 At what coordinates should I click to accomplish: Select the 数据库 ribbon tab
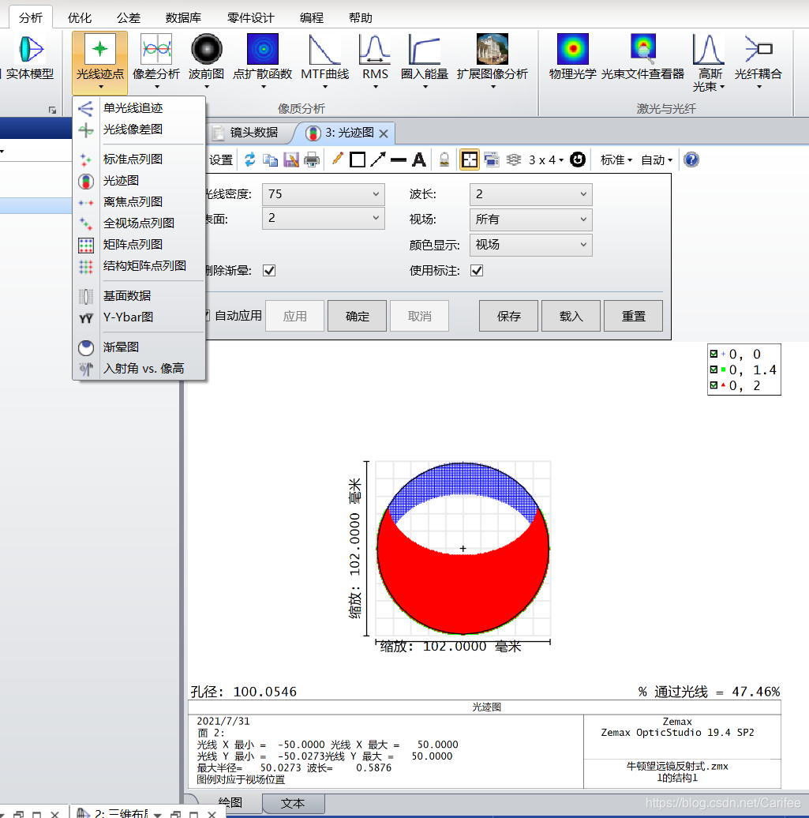pos(183,17)
